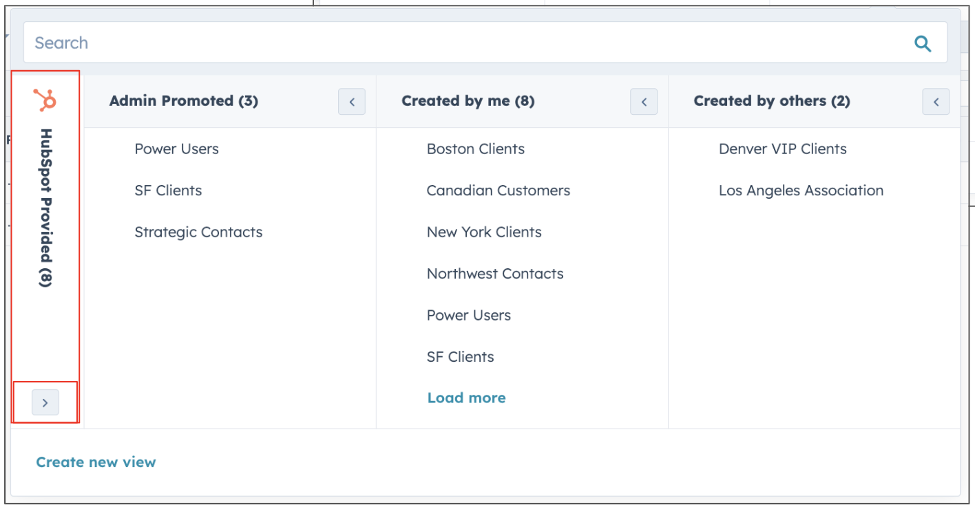Click the Created by me (8) heading

[468, 101]
